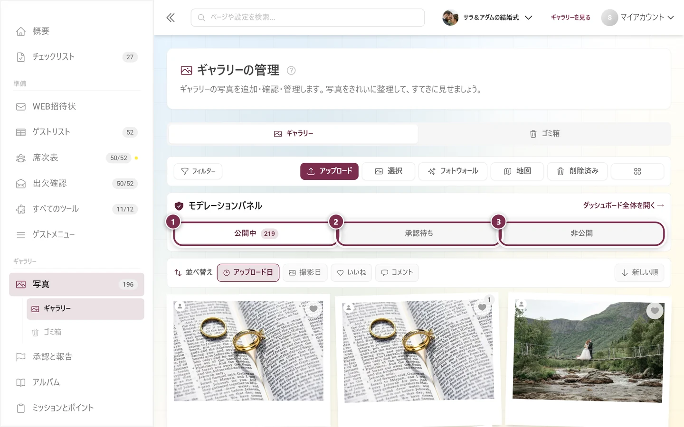Toggle heart on the second rings photo
Viewport: 684px width, 427px height.
click(x=482, y=307)
